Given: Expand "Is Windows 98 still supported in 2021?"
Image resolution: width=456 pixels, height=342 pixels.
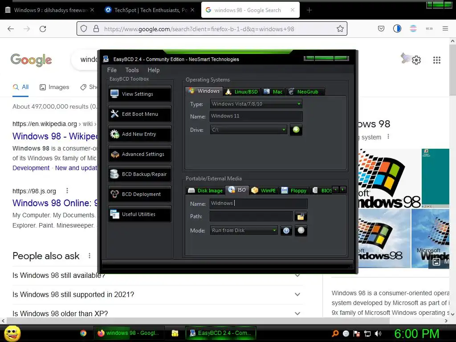Looking at the screenshot, I should pyautogui.click(x=156, y=295).
